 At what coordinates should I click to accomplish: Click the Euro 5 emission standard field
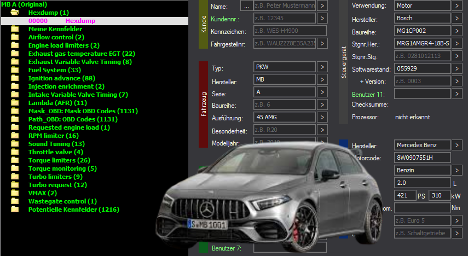tap(423, 220)
